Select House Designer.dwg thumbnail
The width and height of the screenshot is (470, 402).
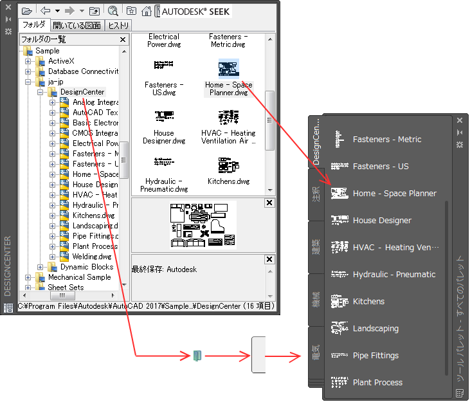pyautogui.click(x=164, y=116)
